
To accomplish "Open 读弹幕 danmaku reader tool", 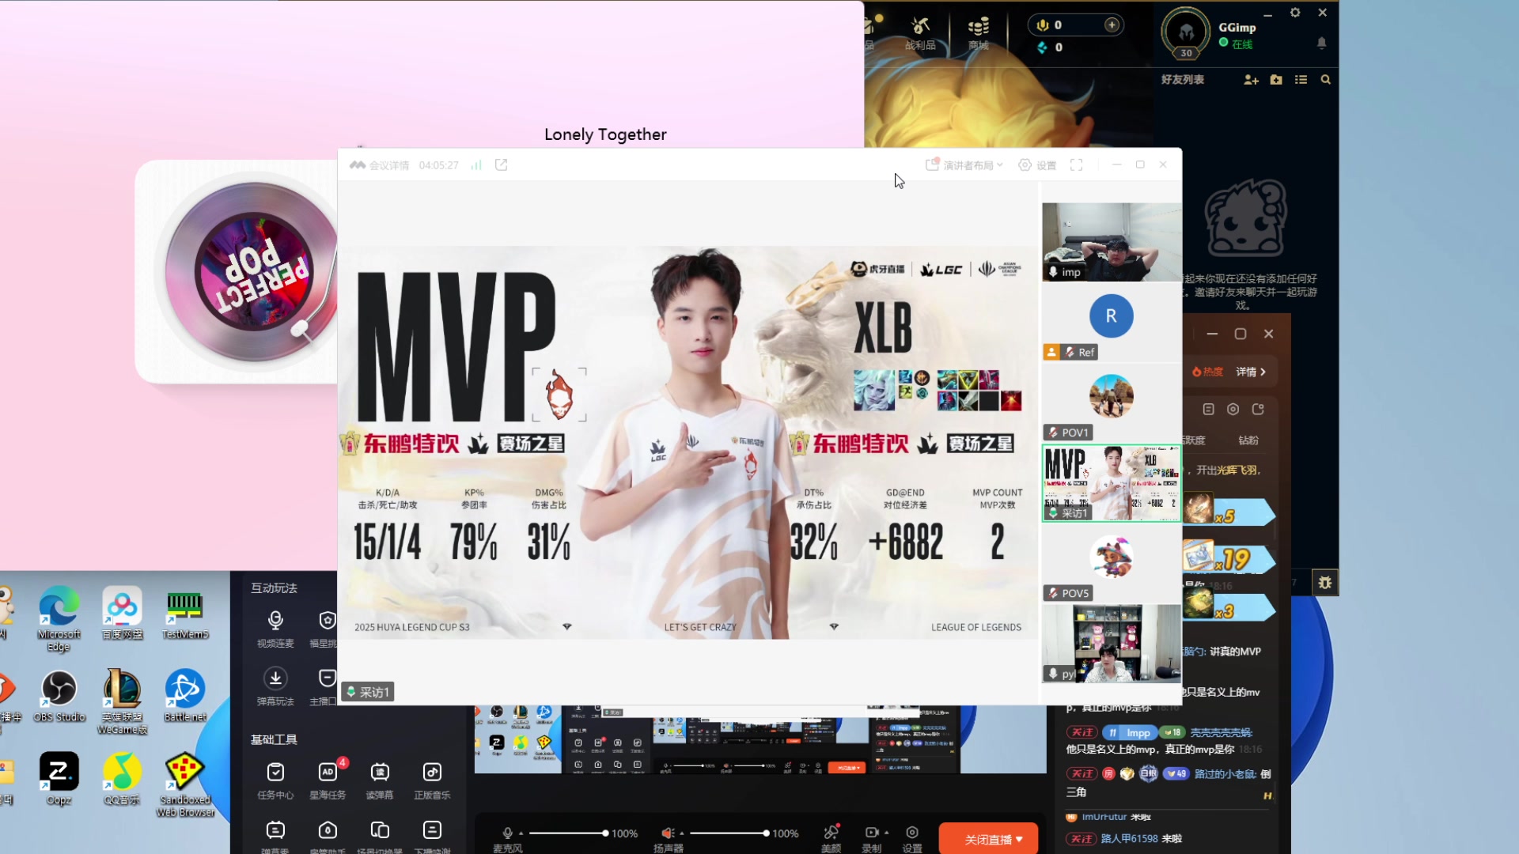I will coord(380,780).
